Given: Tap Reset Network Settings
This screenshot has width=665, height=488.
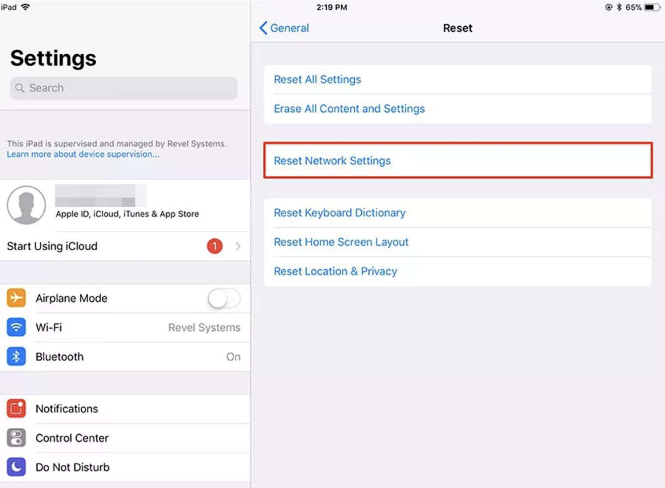Looking at the screenshot, I should coord(458,161).
